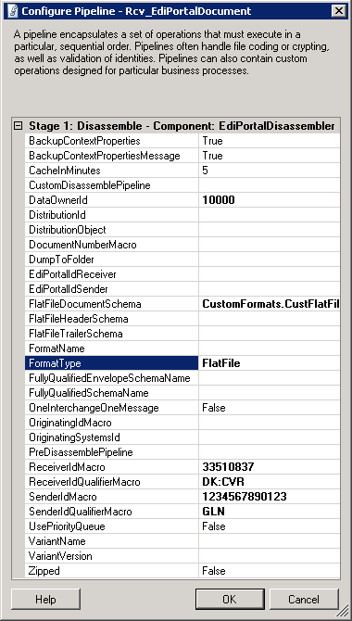Select the Zipped False value field
The height and width of the screenshot is (621, 352).
click(x=270, y=571)
